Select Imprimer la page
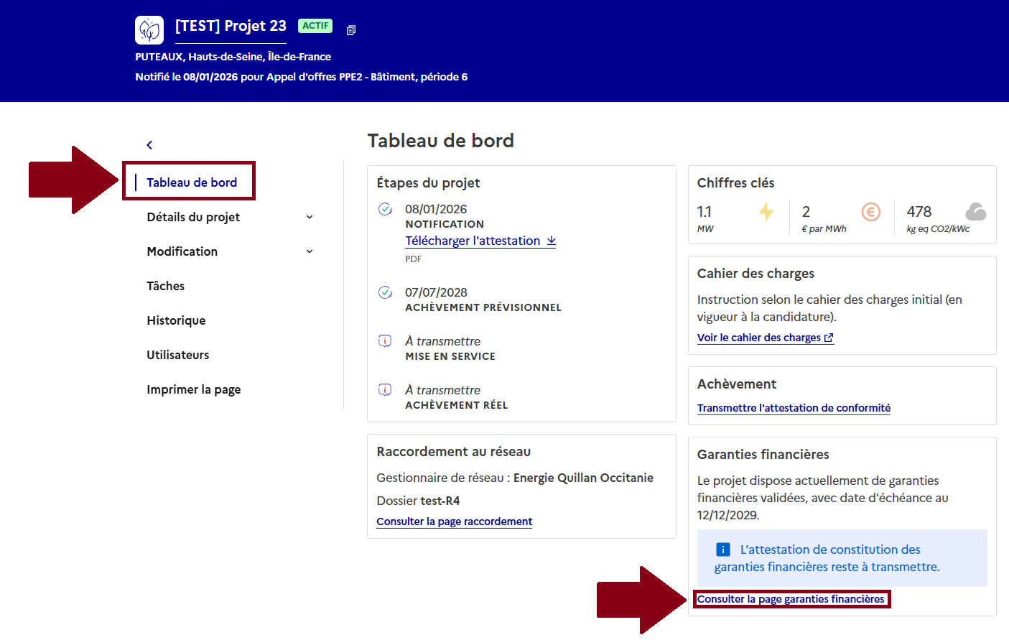Image resolution: width=1009 pixels, height=640 pixels. point(194,389)
